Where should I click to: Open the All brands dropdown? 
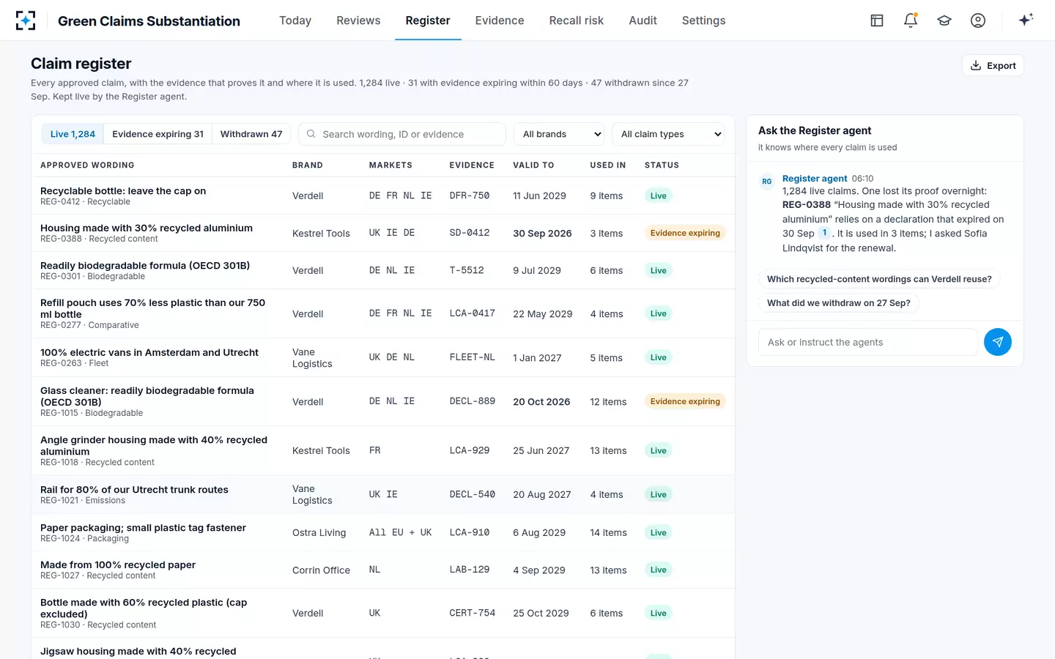coord(560,134)
